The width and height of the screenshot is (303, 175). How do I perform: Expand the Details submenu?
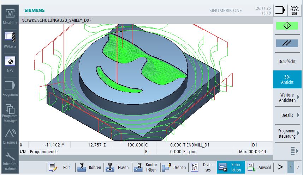click(x=287, y=115)
